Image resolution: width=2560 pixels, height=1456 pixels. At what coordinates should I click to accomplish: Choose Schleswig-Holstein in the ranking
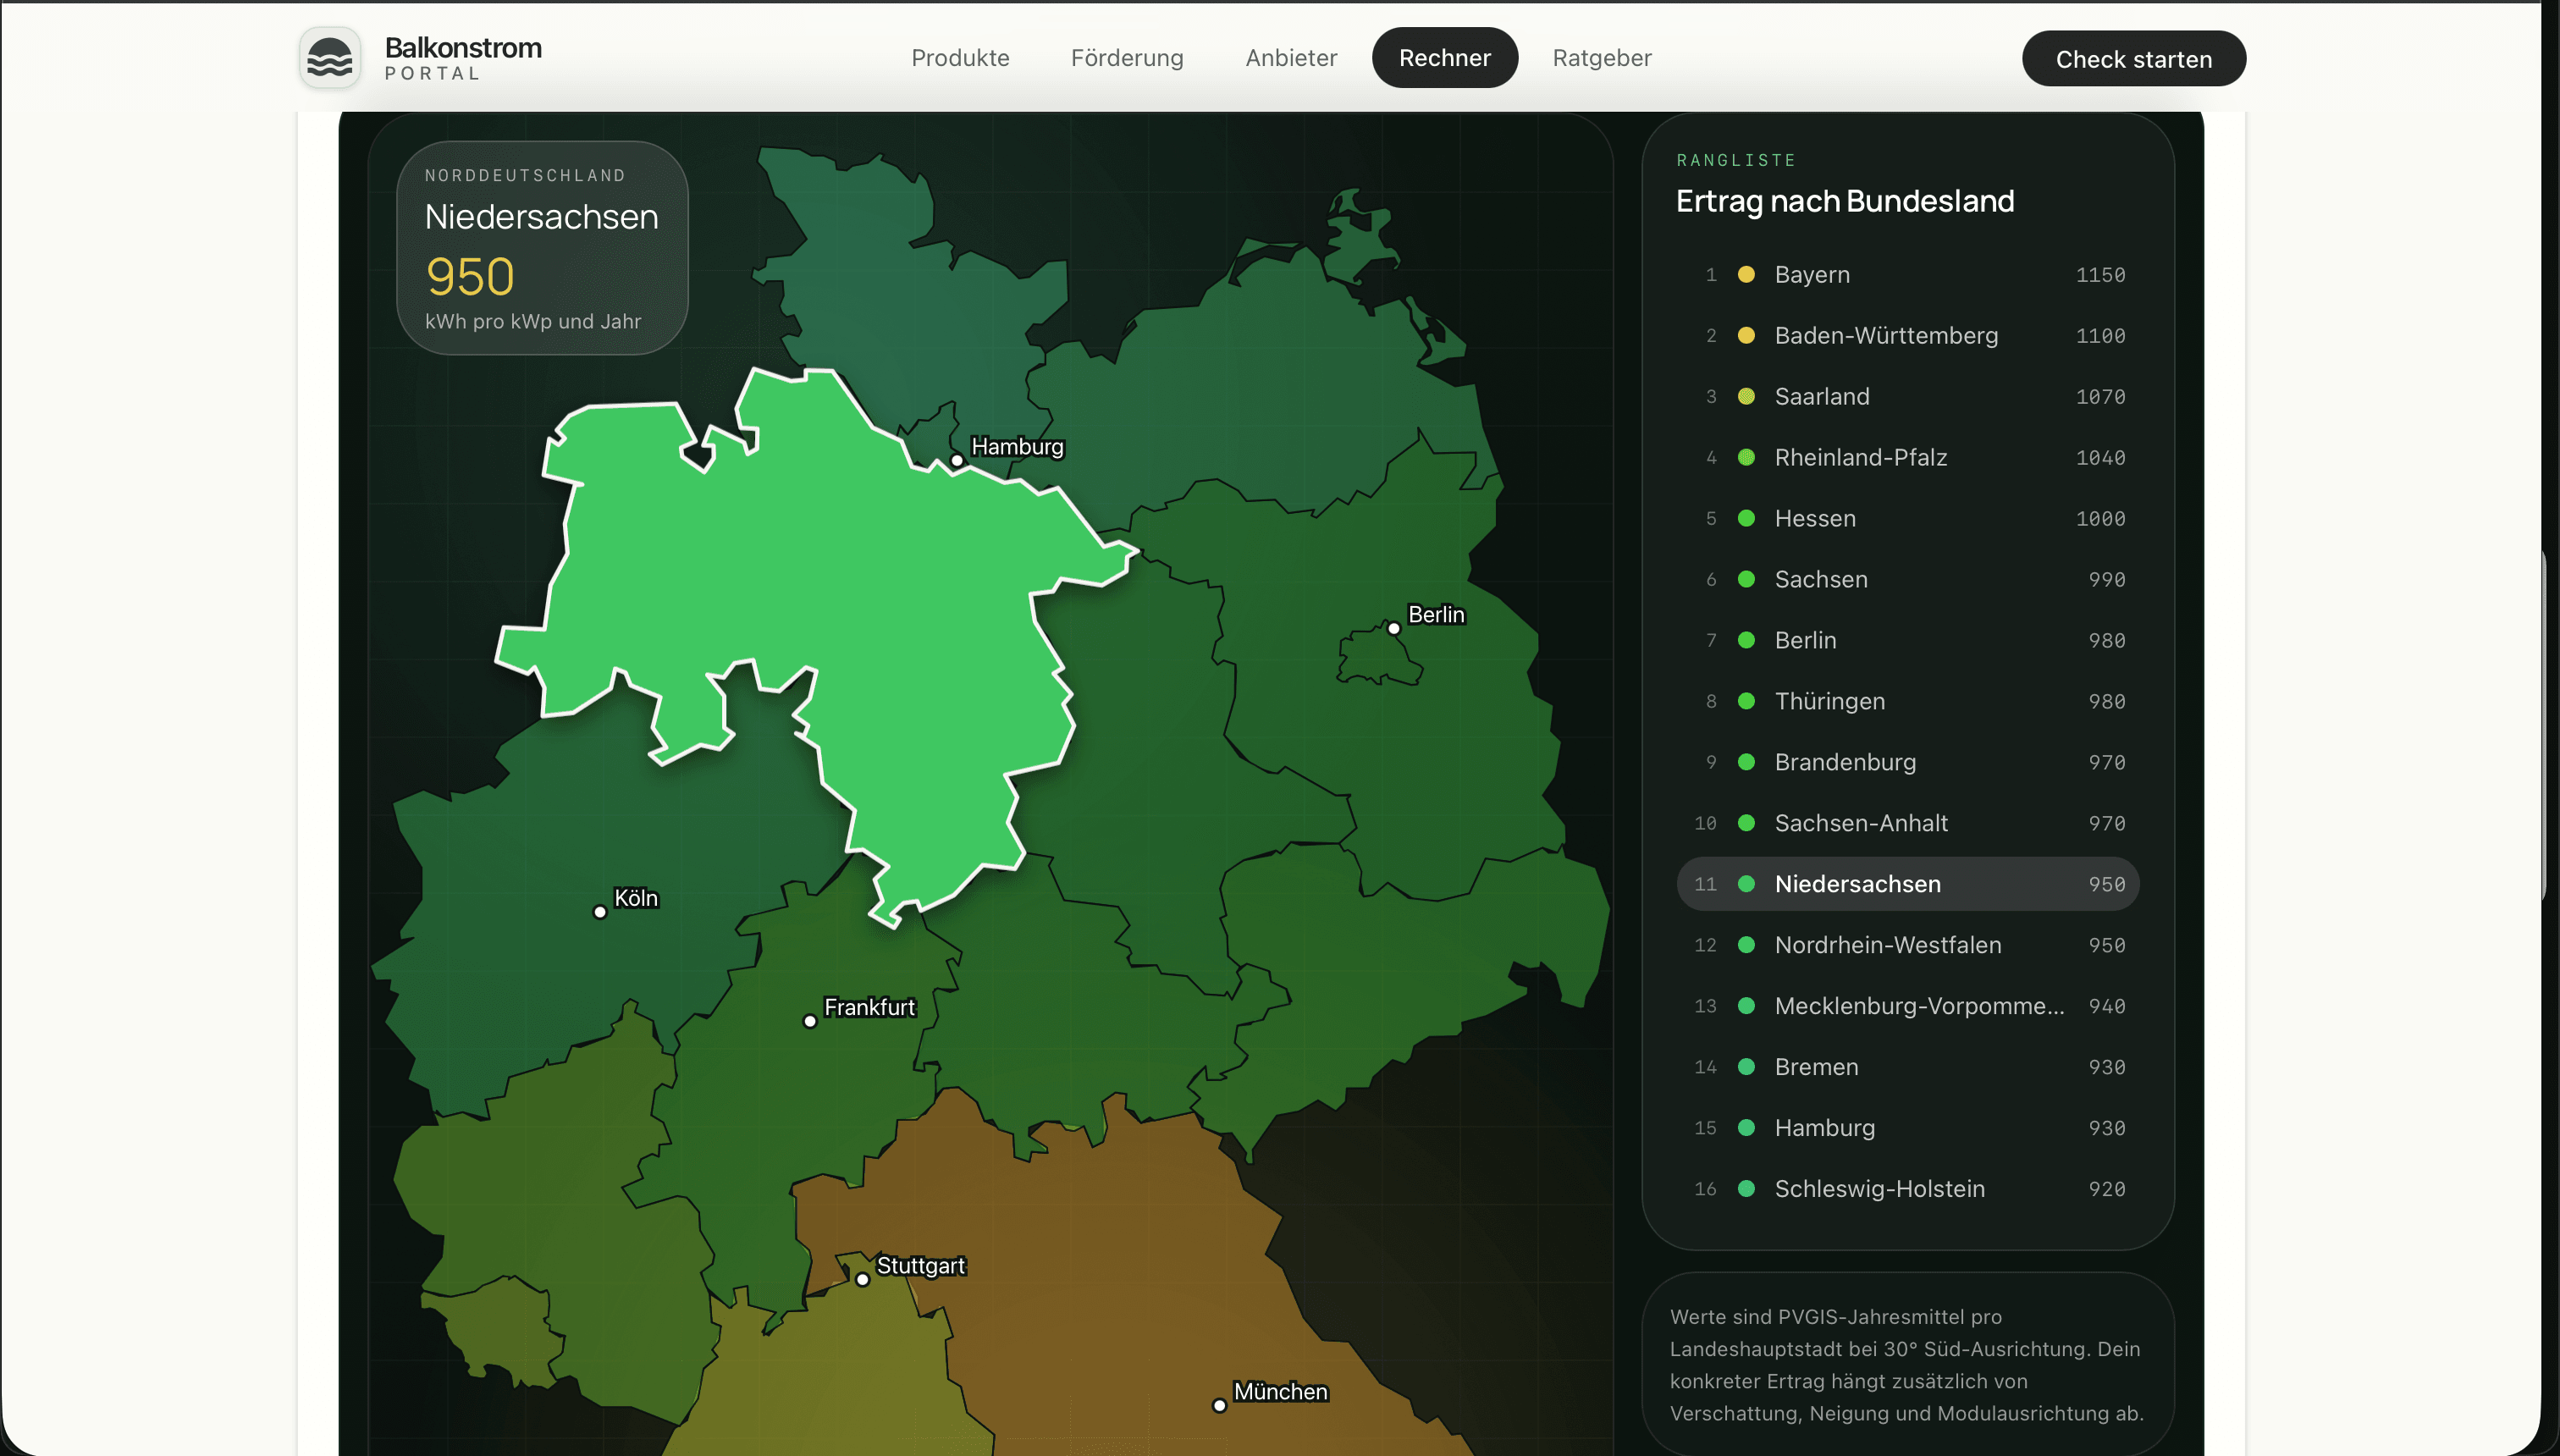[1908, 1190]
